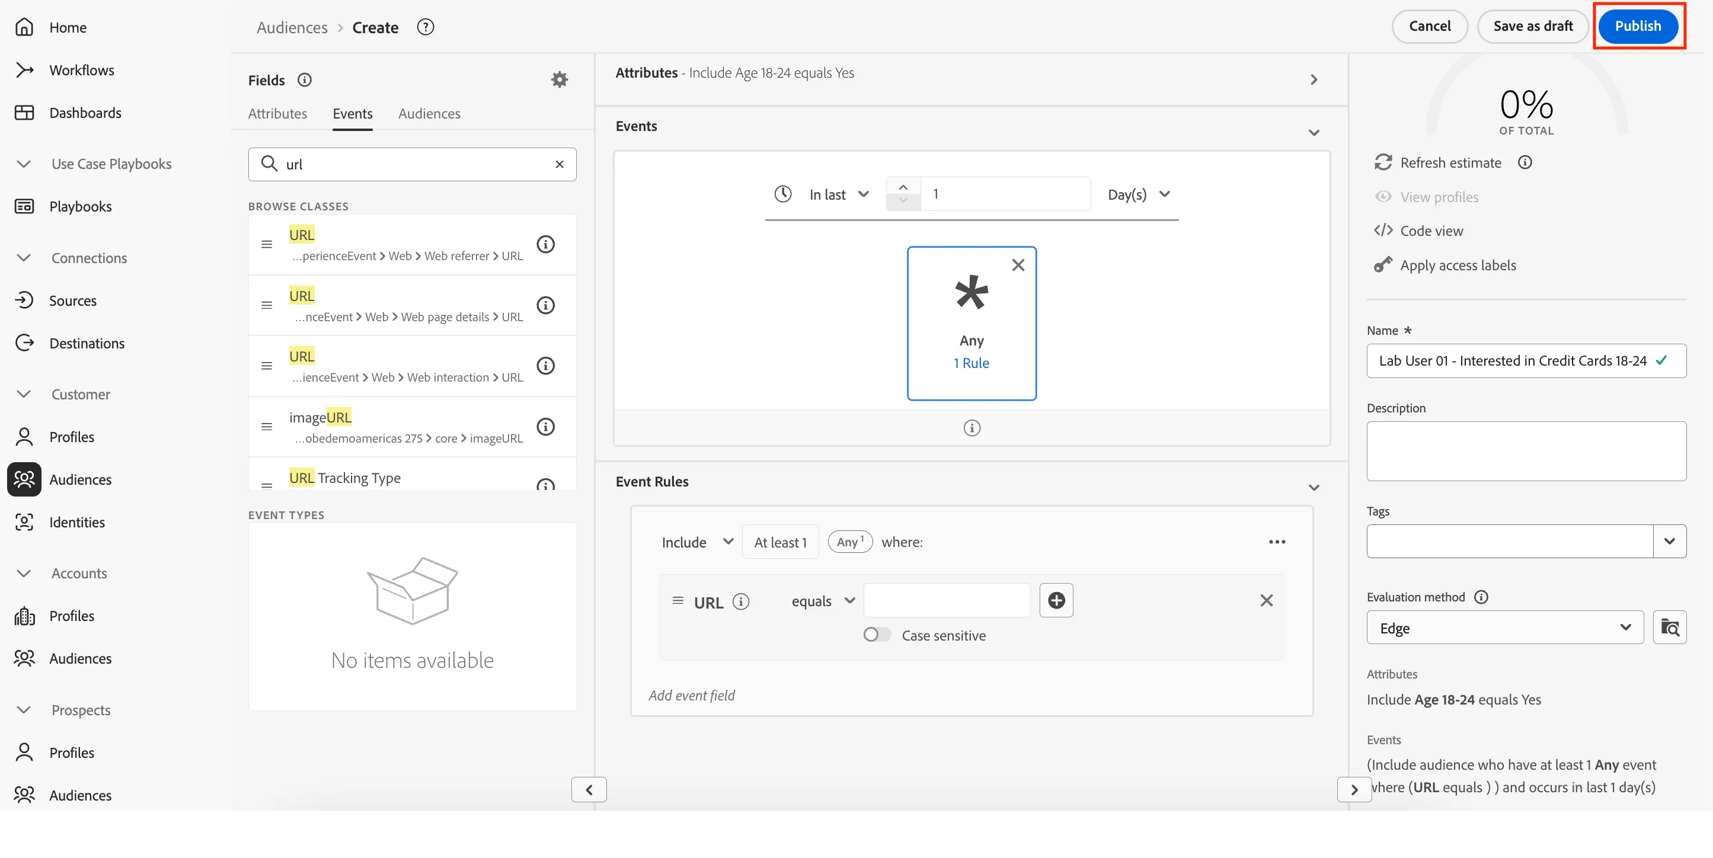Collapse the Prospects section
This screenshot has width=1713, height=858.
point(24,710)
